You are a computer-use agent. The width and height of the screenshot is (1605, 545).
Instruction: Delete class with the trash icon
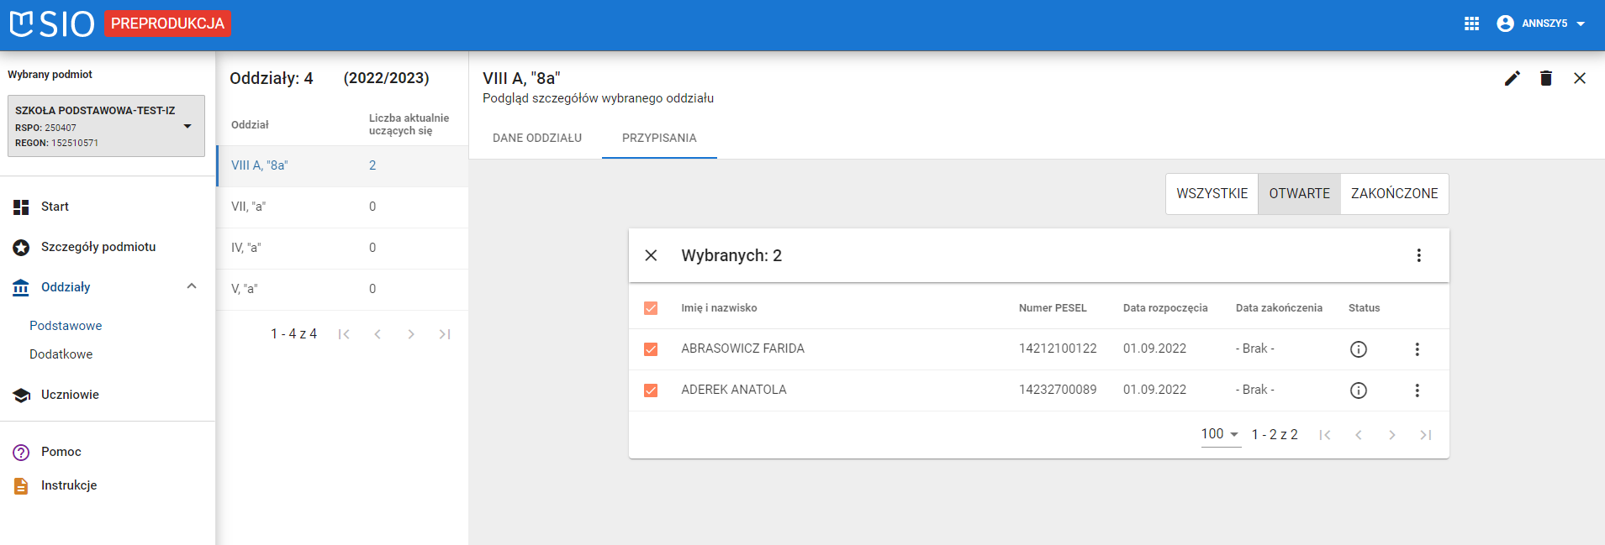point(1545,78)
